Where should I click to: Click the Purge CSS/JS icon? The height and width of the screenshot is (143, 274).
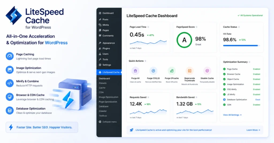click(x=153, y=71)
